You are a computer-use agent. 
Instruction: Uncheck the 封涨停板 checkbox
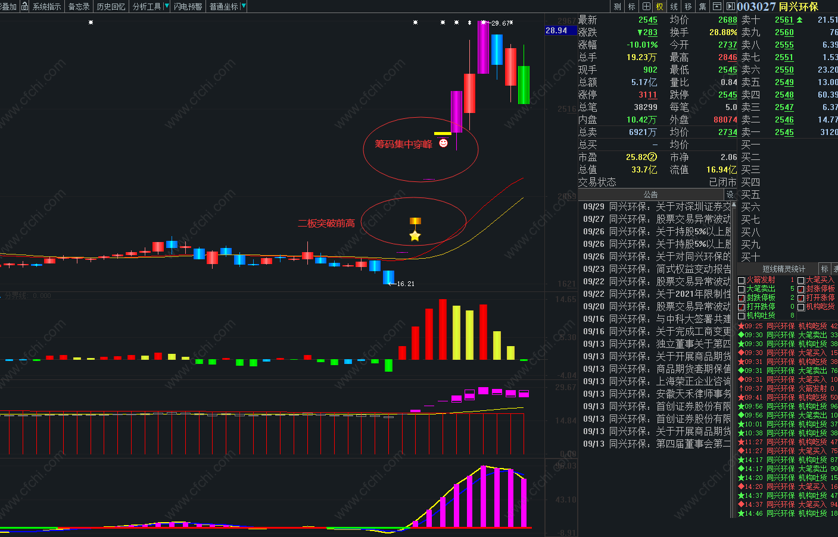click(x=801, y=289)
